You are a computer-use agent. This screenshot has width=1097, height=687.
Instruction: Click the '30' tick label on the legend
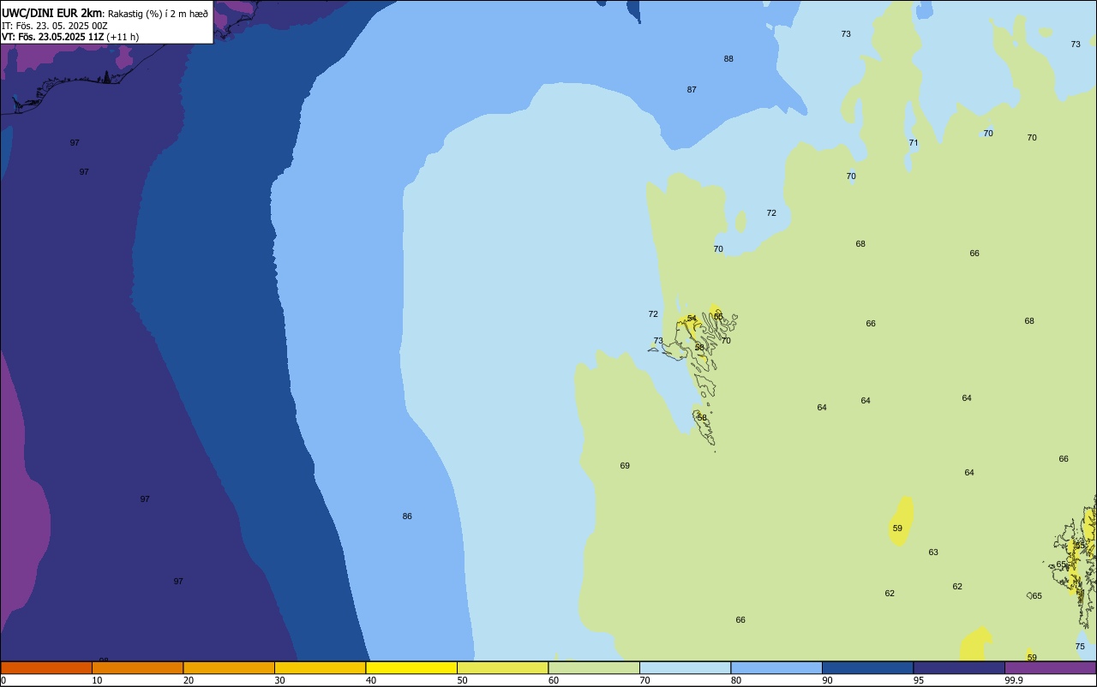279,680
